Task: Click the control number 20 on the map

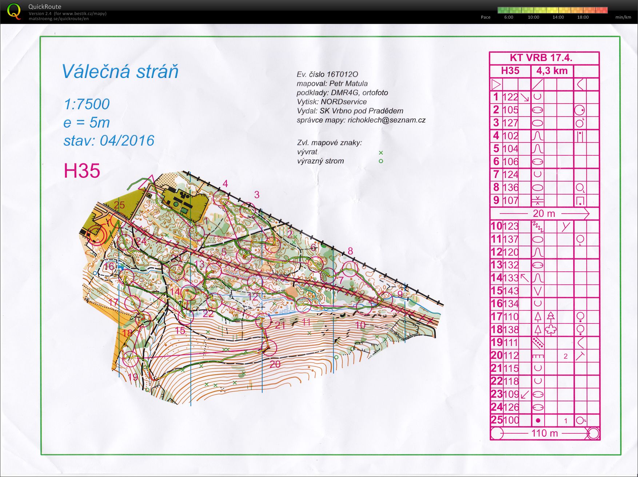Action: [275, 364]
